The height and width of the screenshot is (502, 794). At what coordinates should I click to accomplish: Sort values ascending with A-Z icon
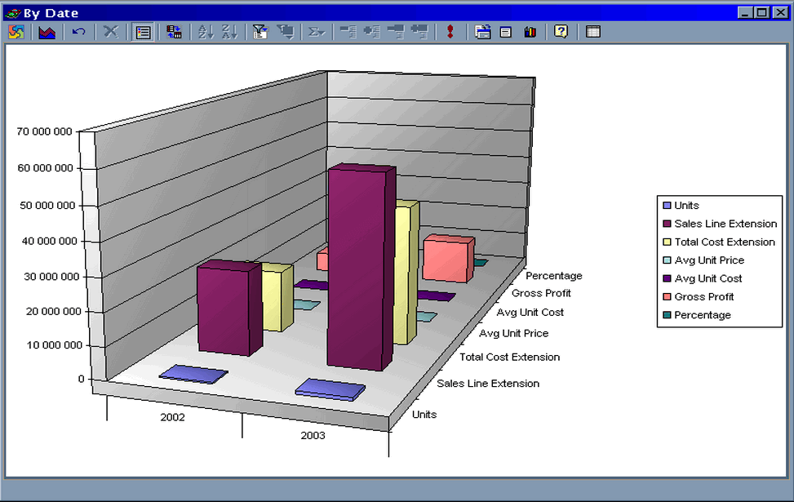pos(205,31)
